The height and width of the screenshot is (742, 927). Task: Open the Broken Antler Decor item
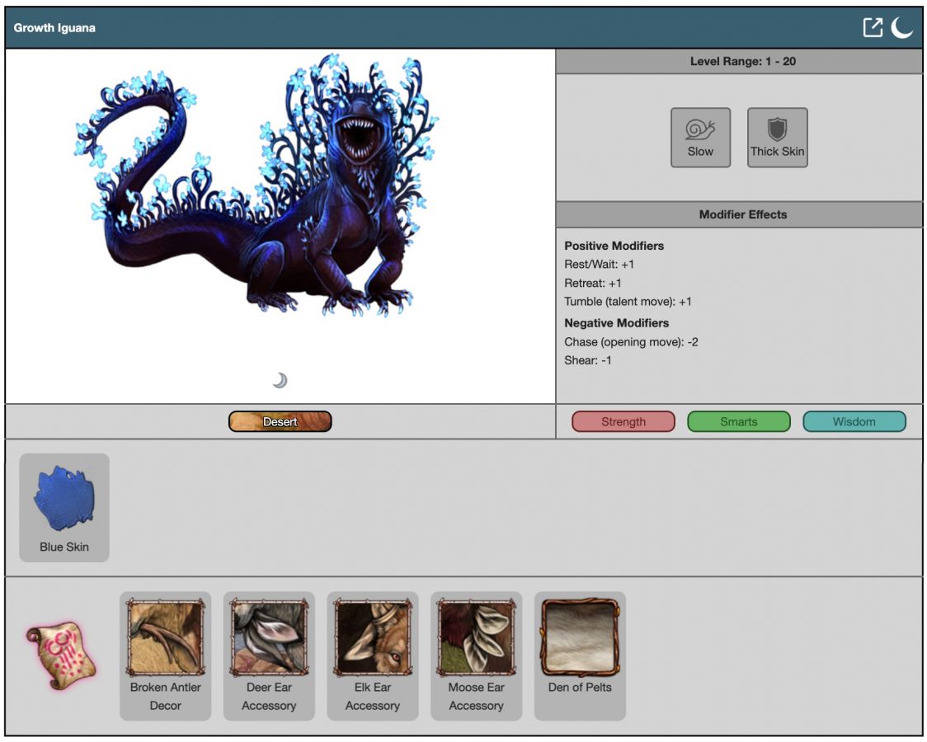[165, 655]
